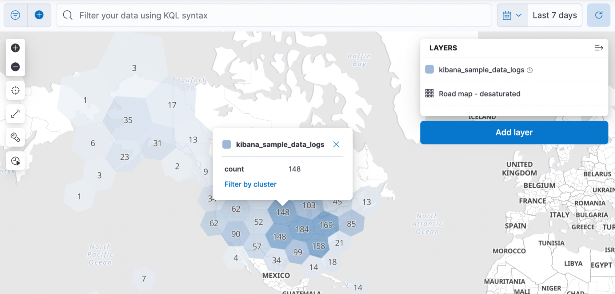Fit map to data bounds

point(15,114)
